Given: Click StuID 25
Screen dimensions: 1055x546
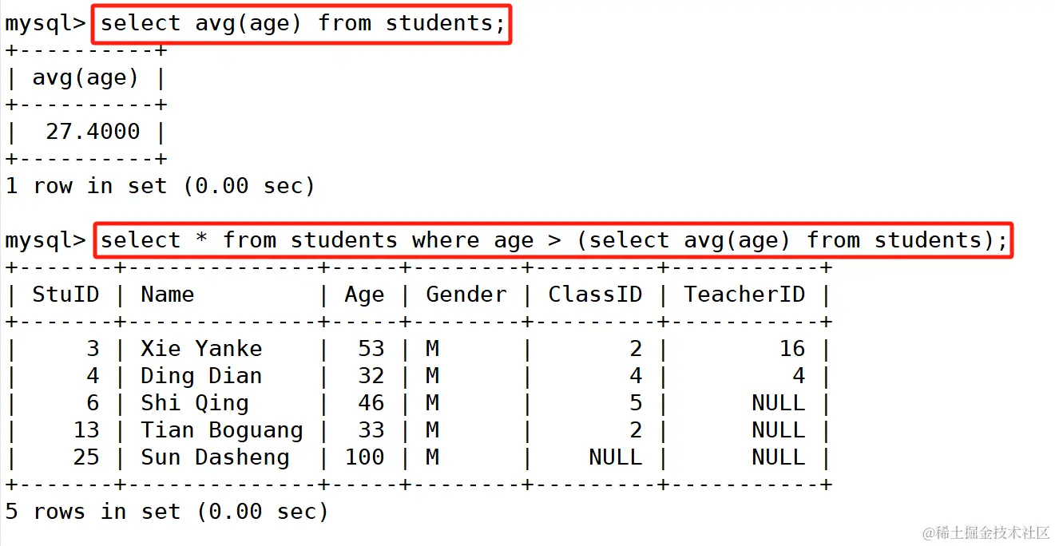Looking at the screenshot, I should tap(86, 457).
